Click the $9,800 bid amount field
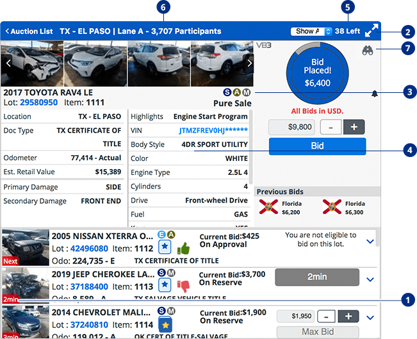The image size is (417, 339). 291,127
